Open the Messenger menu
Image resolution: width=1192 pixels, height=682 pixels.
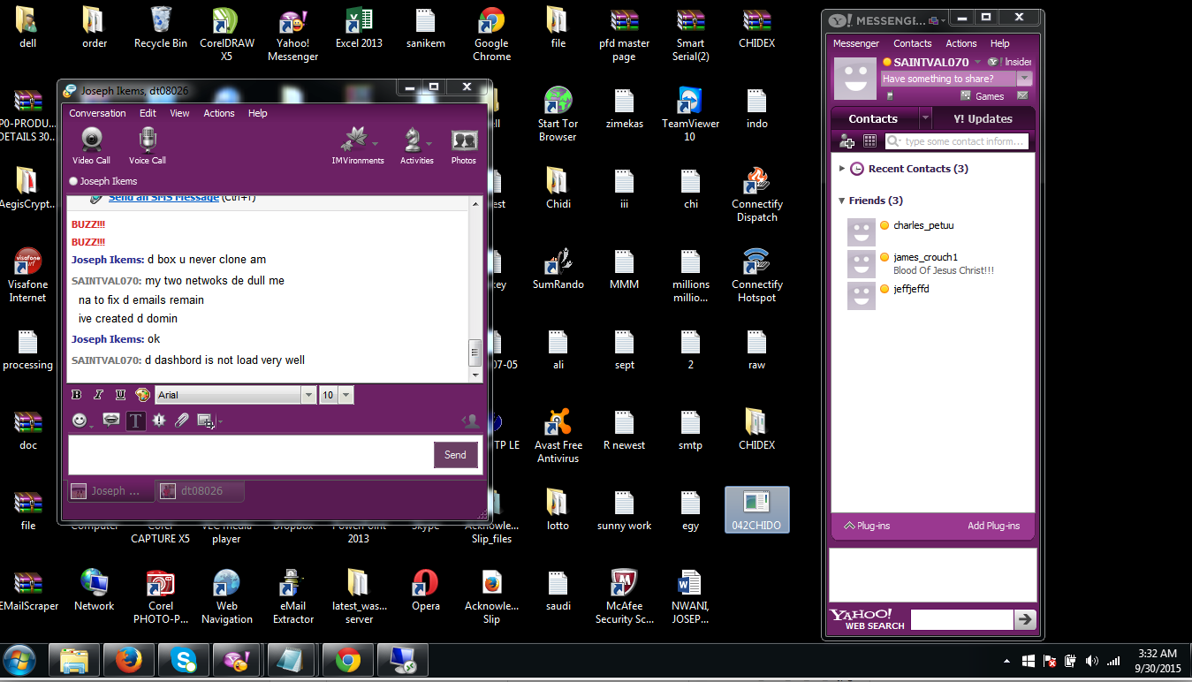tap(856, 43)
